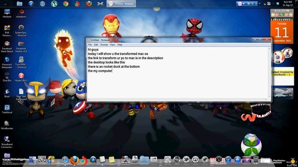298x167 pixels.
Task: Open the blue folder icon in dock
Action: point(144,160)
